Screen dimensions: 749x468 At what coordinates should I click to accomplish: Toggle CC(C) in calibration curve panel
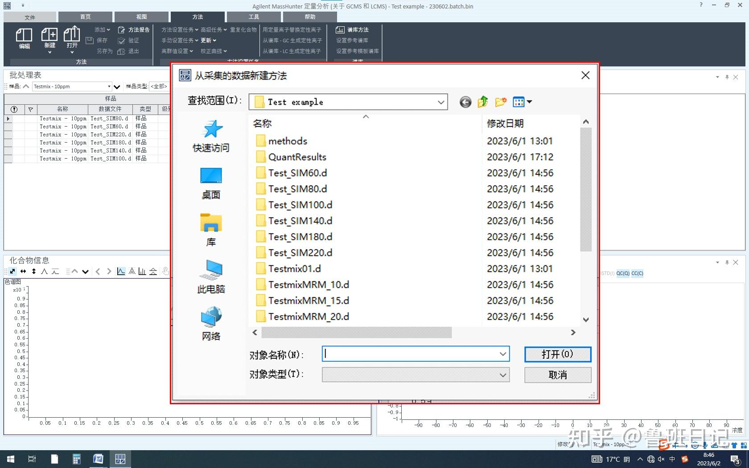coord(637,273)
